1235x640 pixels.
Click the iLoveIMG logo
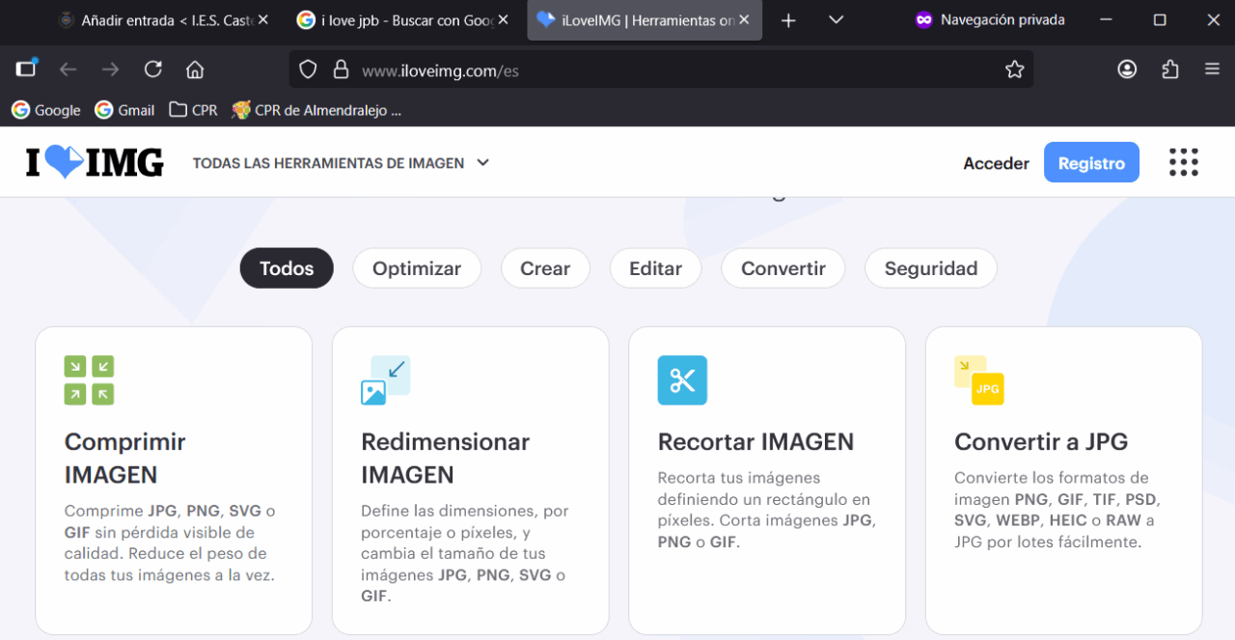95,163
